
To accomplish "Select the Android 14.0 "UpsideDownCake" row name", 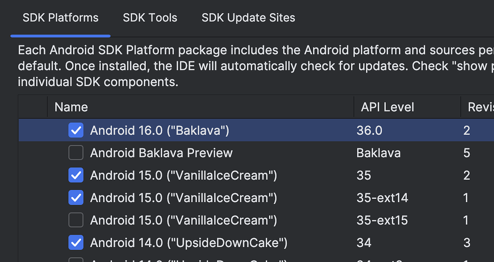I will point(189,243).
